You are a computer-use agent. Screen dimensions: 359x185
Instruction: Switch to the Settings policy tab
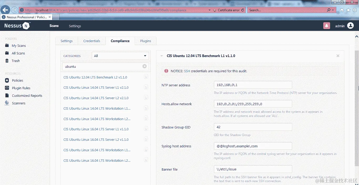point(66,41)
